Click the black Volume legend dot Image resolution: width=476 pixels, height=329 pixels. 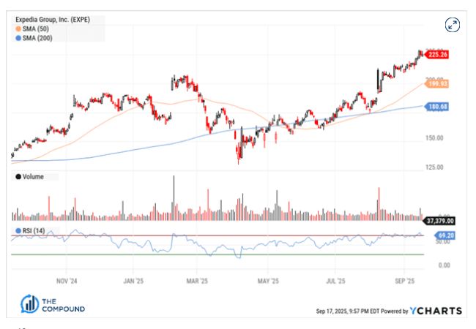(18, 177)
